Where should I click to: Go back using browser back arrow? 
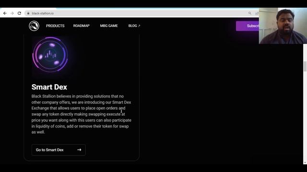5,13
